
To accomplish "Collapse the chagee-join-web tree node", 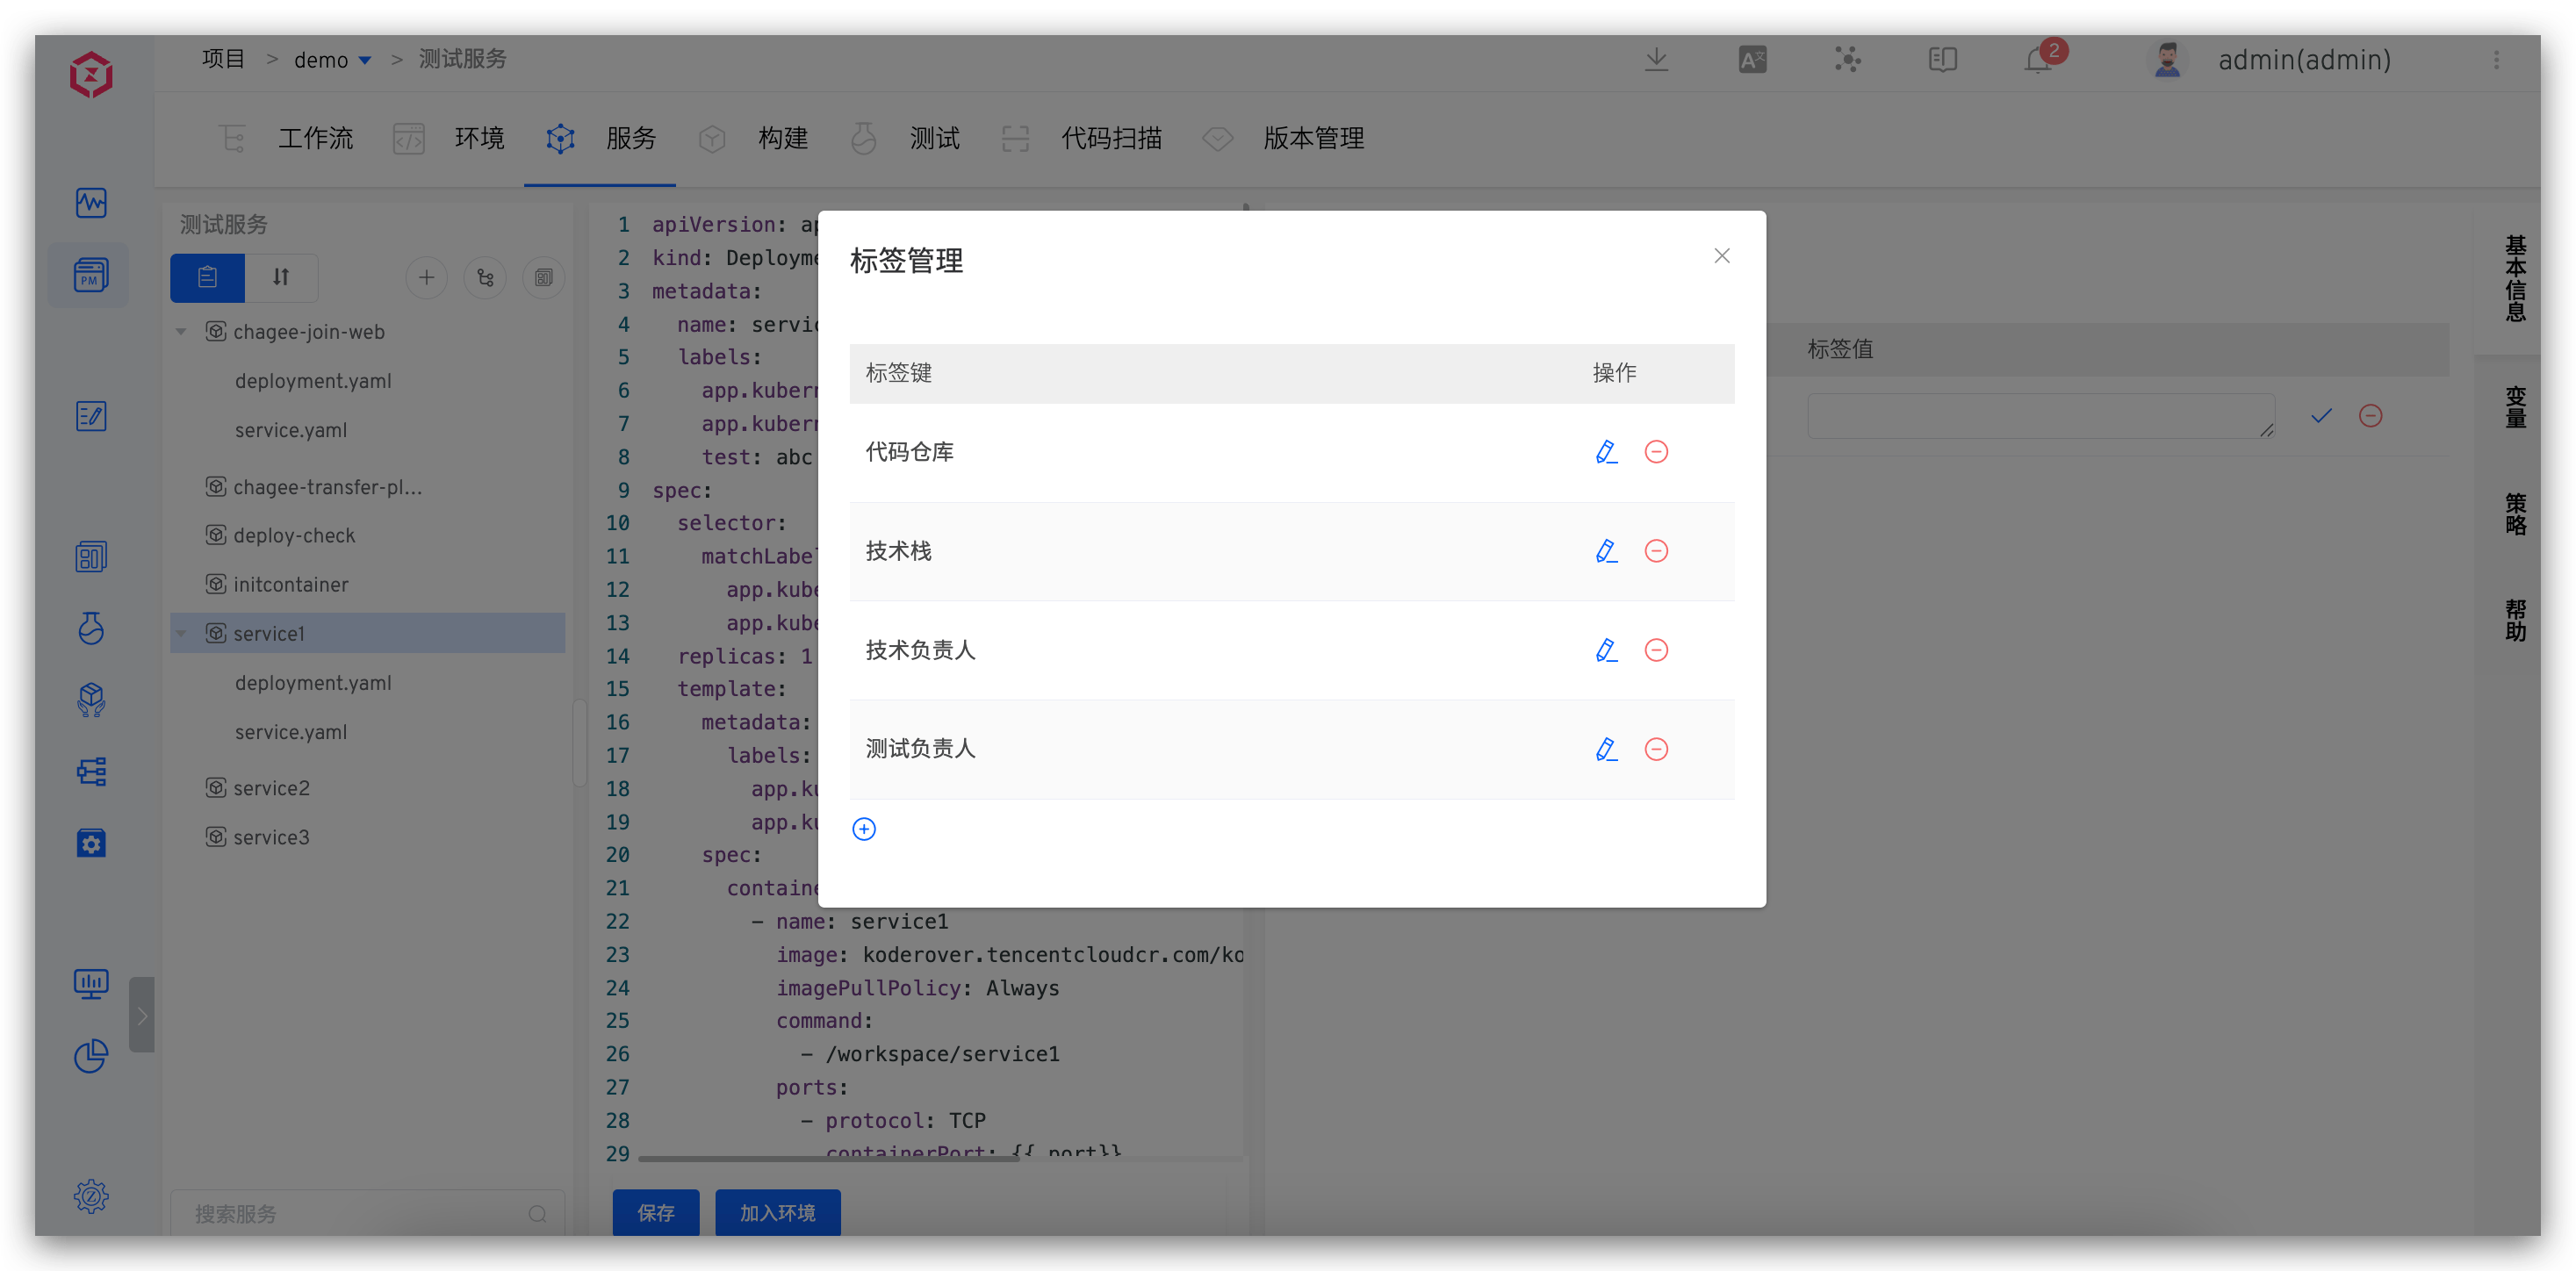I will coord(181,332).
